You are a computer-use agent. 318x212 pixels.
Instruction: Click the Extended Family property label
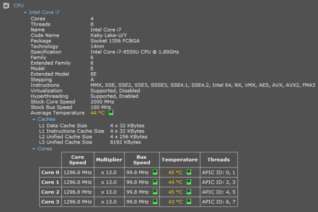(51, 63)
